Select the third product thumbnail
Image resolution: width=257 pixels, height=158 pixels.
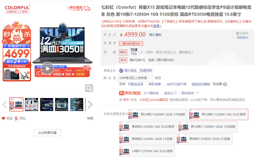pyautogui.click(x=47, y=105)
